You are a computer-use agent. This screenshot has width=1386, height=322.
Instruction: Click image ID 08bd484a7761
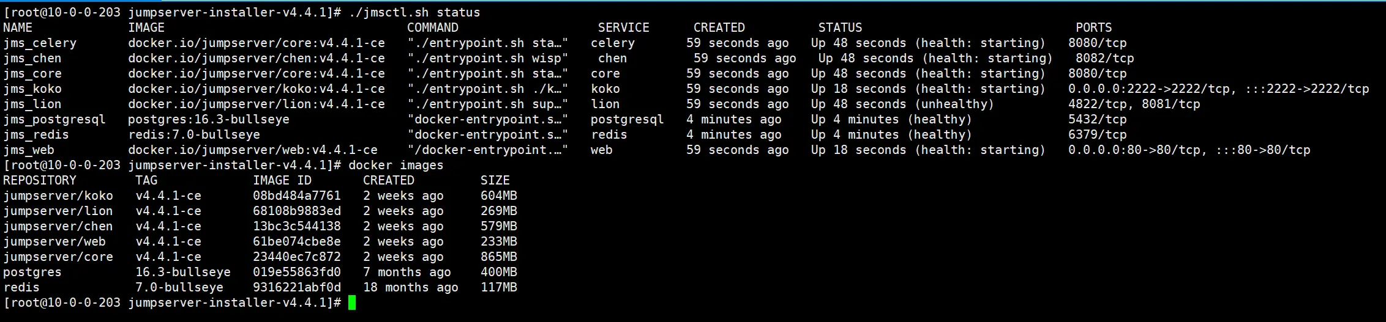(x=297, y=196)
